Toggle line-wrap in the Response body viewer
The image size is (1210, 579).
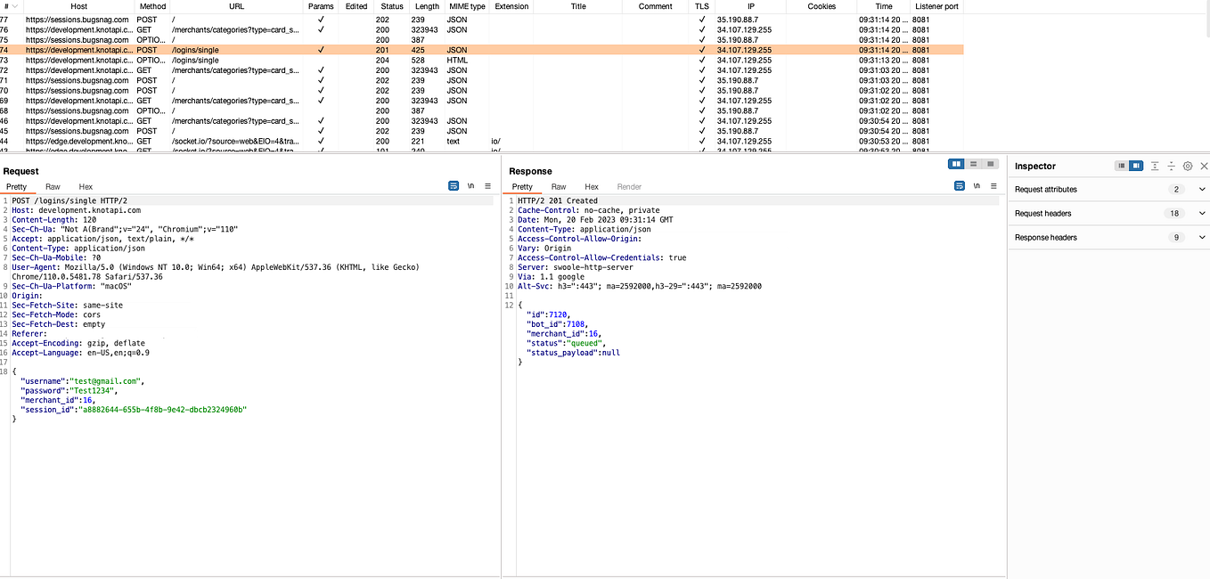point(976,186)
